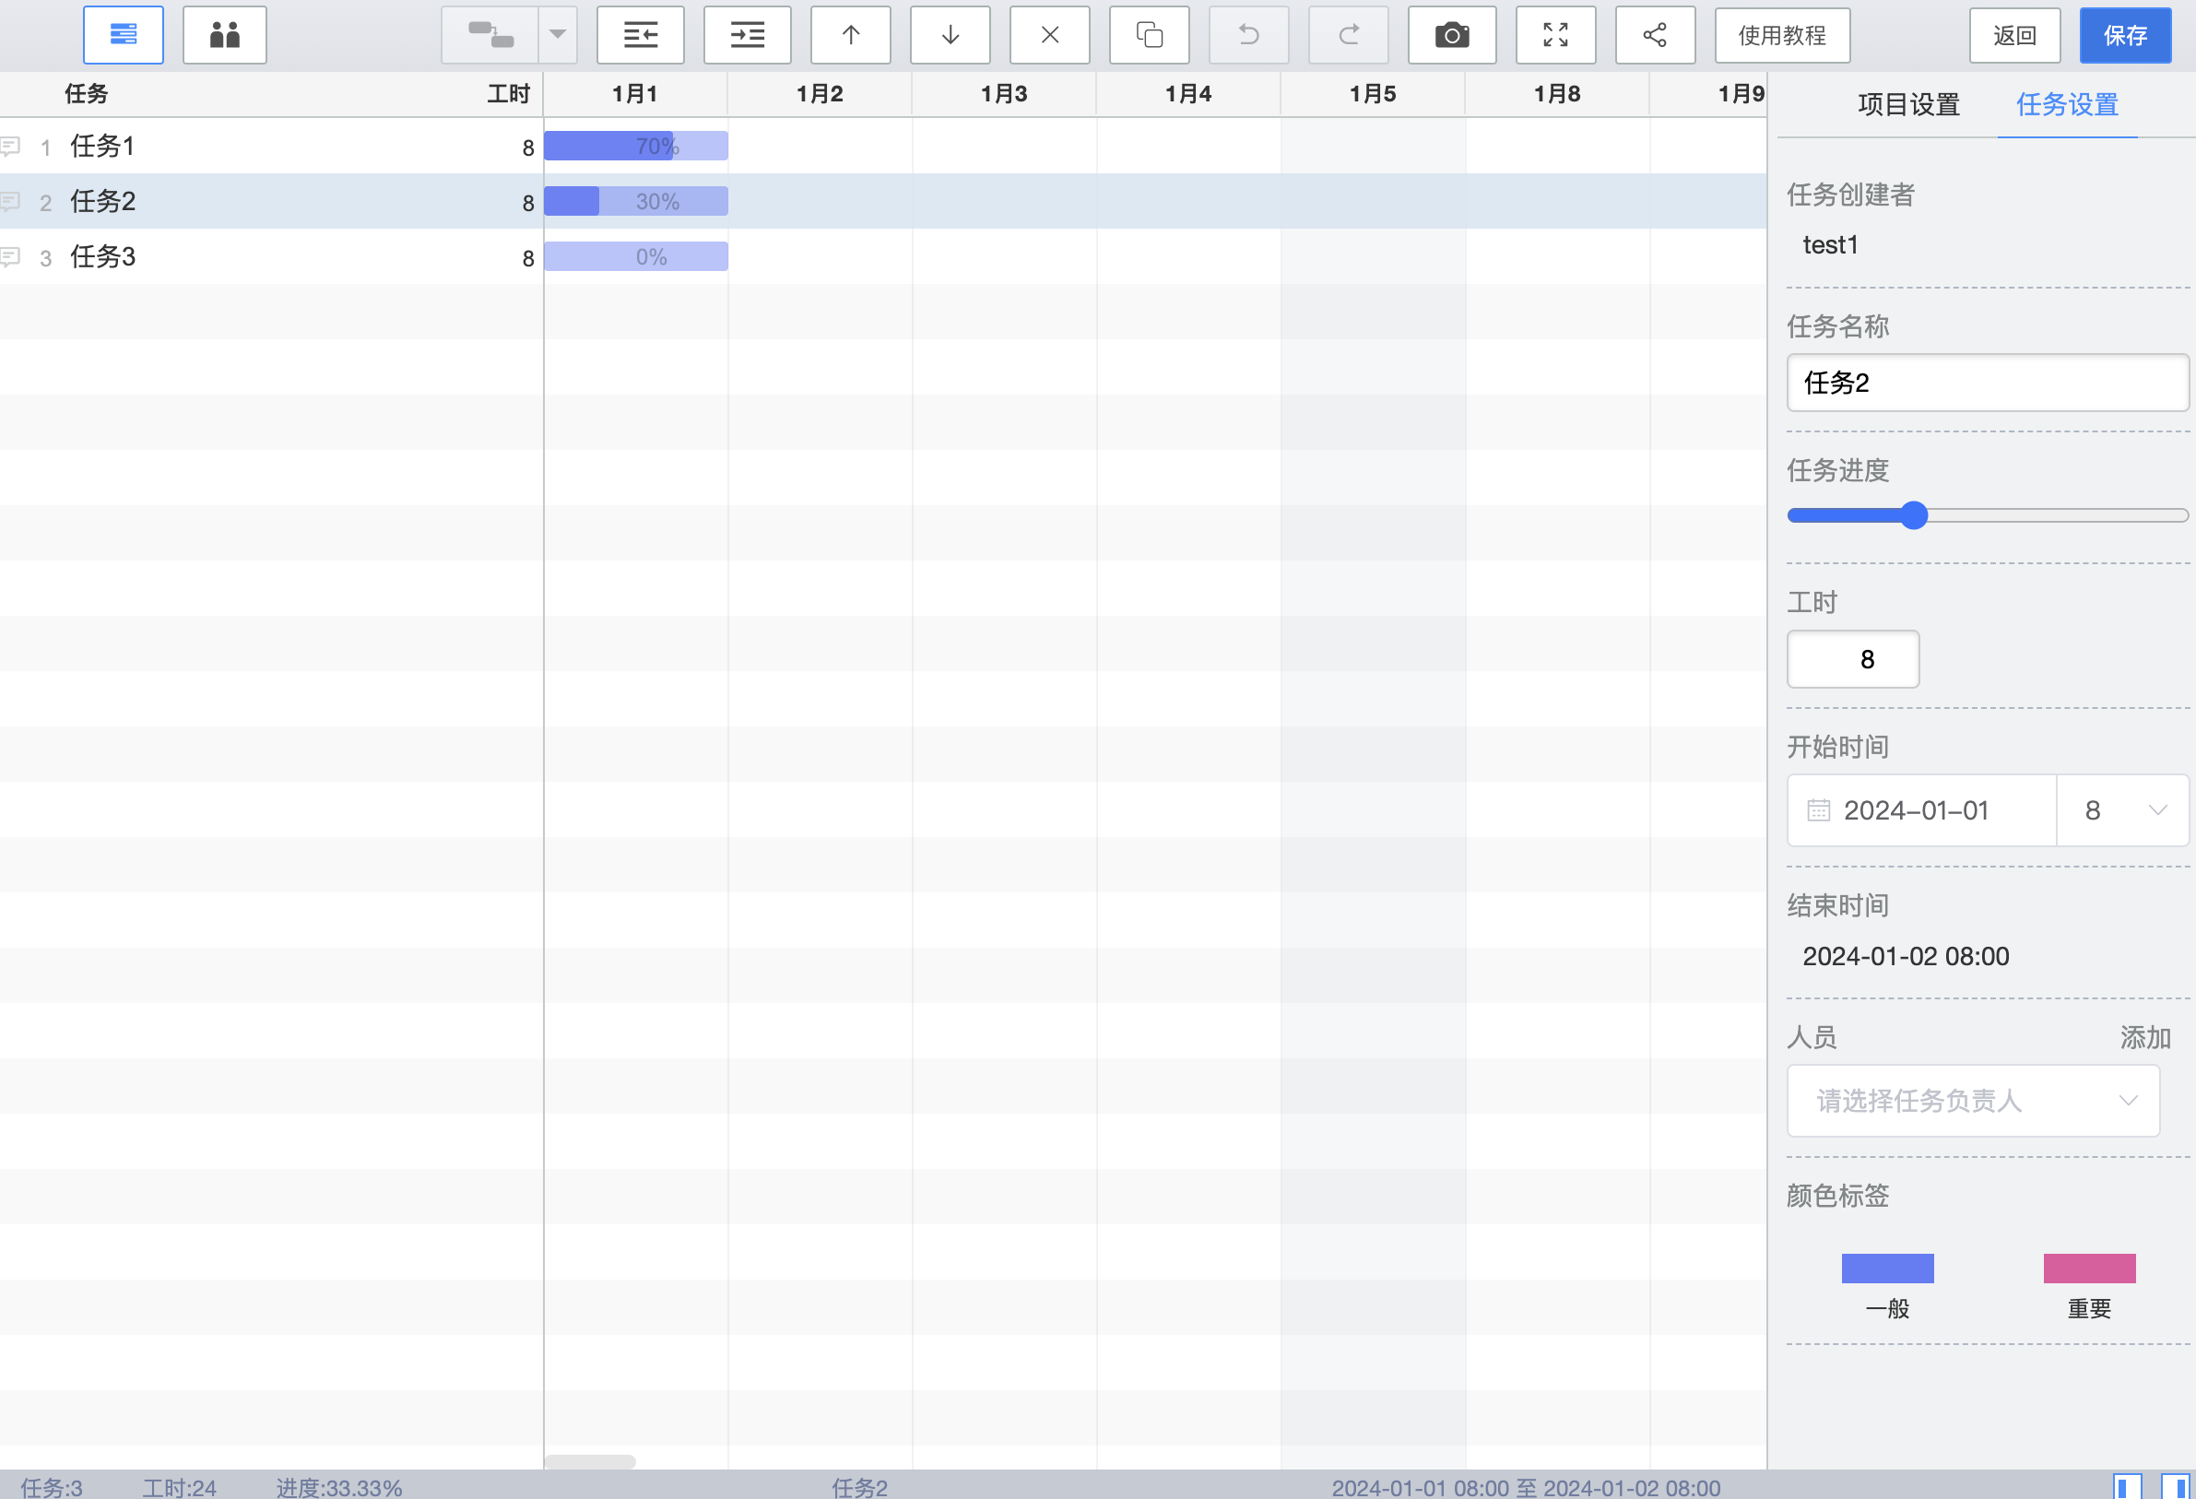Open the 请选择任务负责人 dropdown
Screen dimensions: 2196x1499
(1973, 1100)
